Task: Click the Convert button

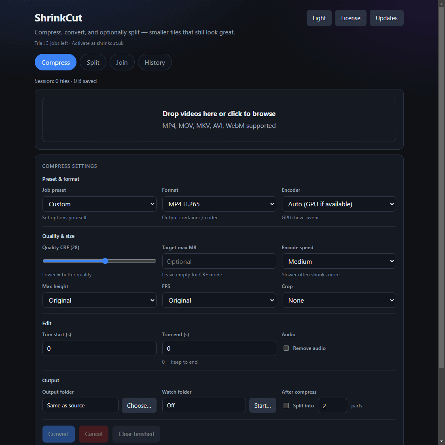Action: (x=59, y=434)
